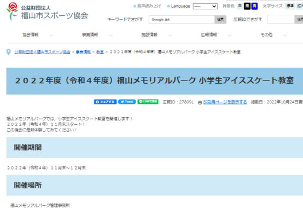Go to 事業情報 breadcrumb link
Image resolution: width=303 pixels, height=208 pixels.
83,52
